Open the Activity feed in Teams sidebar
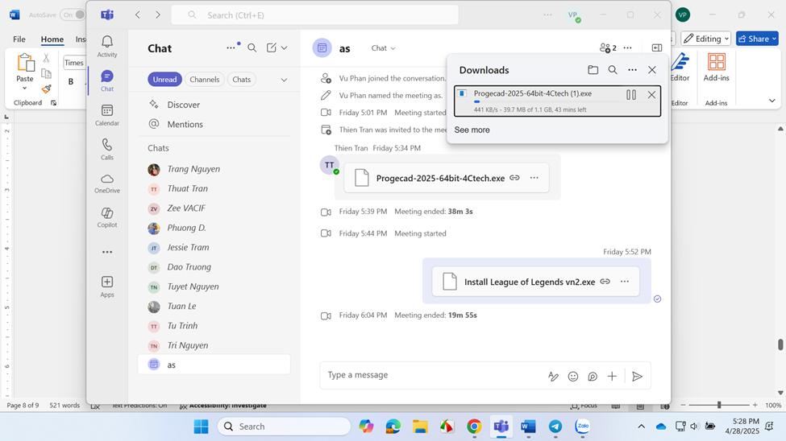Screen dimensions: 786x441 [x=107, y=46]
